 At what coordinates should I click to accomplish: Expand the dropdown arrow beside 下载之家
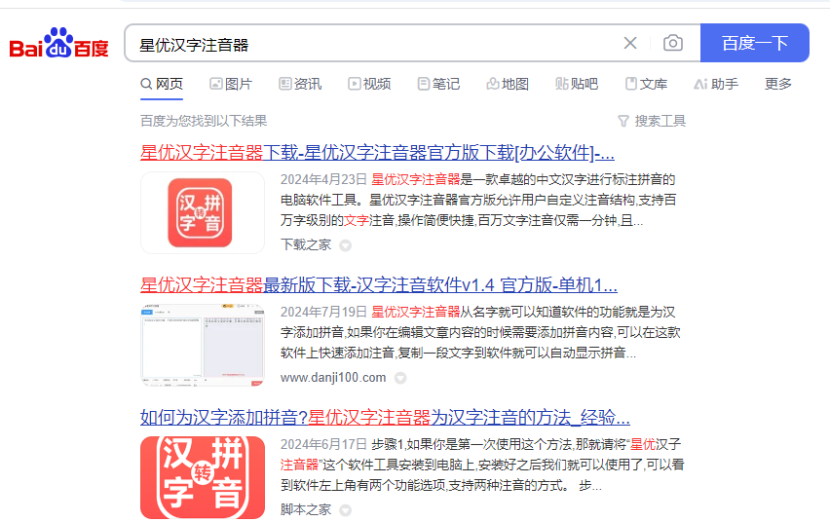345,245
